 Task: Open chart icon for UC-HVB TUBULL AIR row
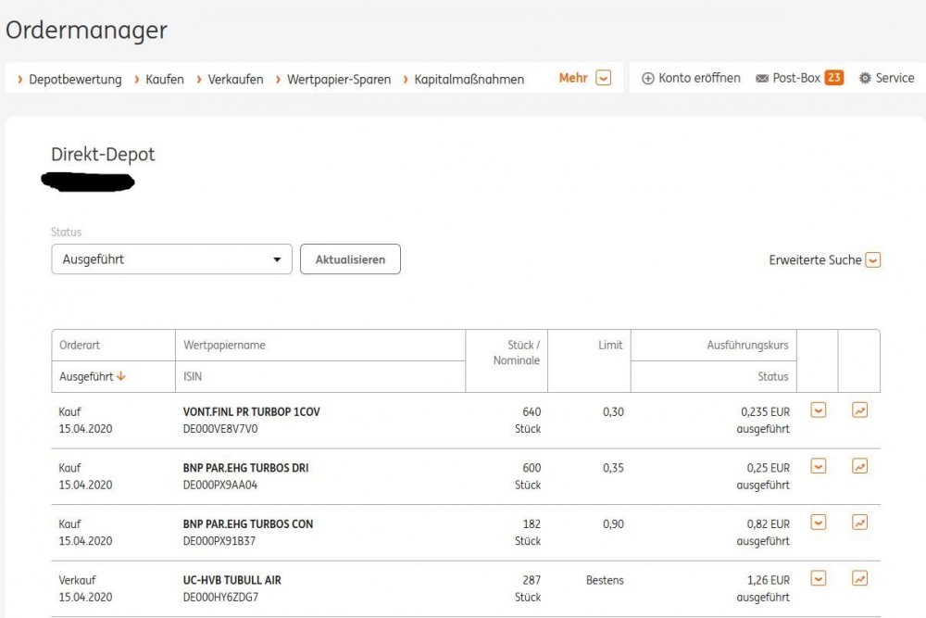pos(859,578)
